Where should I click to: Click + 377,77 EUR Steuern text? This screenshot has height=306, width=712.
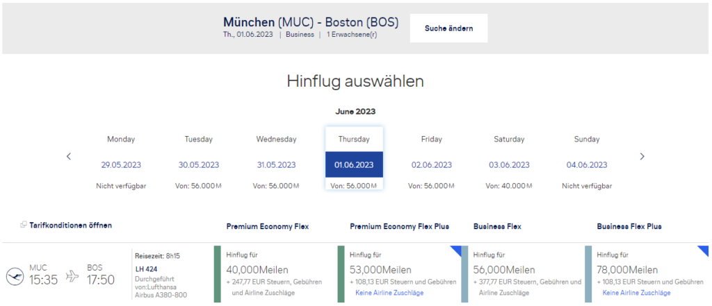pos(527,287)
